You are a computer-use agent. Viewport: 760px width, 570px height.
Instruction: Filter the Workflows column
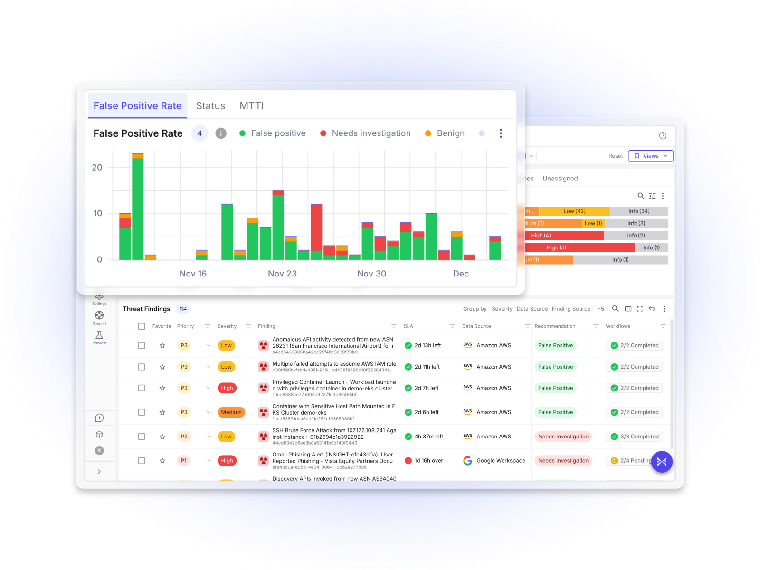click(x=663, y=326)
